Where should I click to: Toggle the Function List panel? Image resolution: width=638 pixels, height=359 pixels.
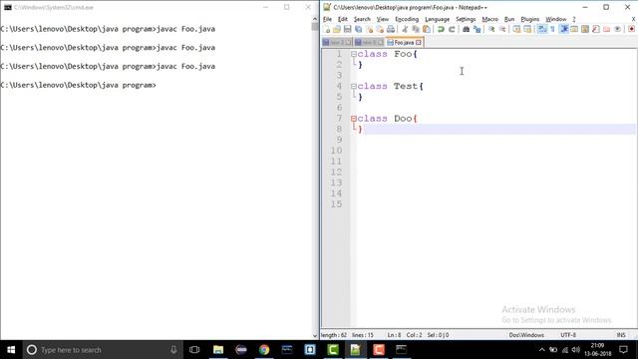[596, 29]
